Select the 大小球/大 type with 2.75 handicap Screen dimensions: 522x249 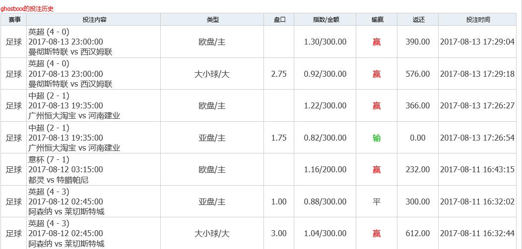(212, 74)
